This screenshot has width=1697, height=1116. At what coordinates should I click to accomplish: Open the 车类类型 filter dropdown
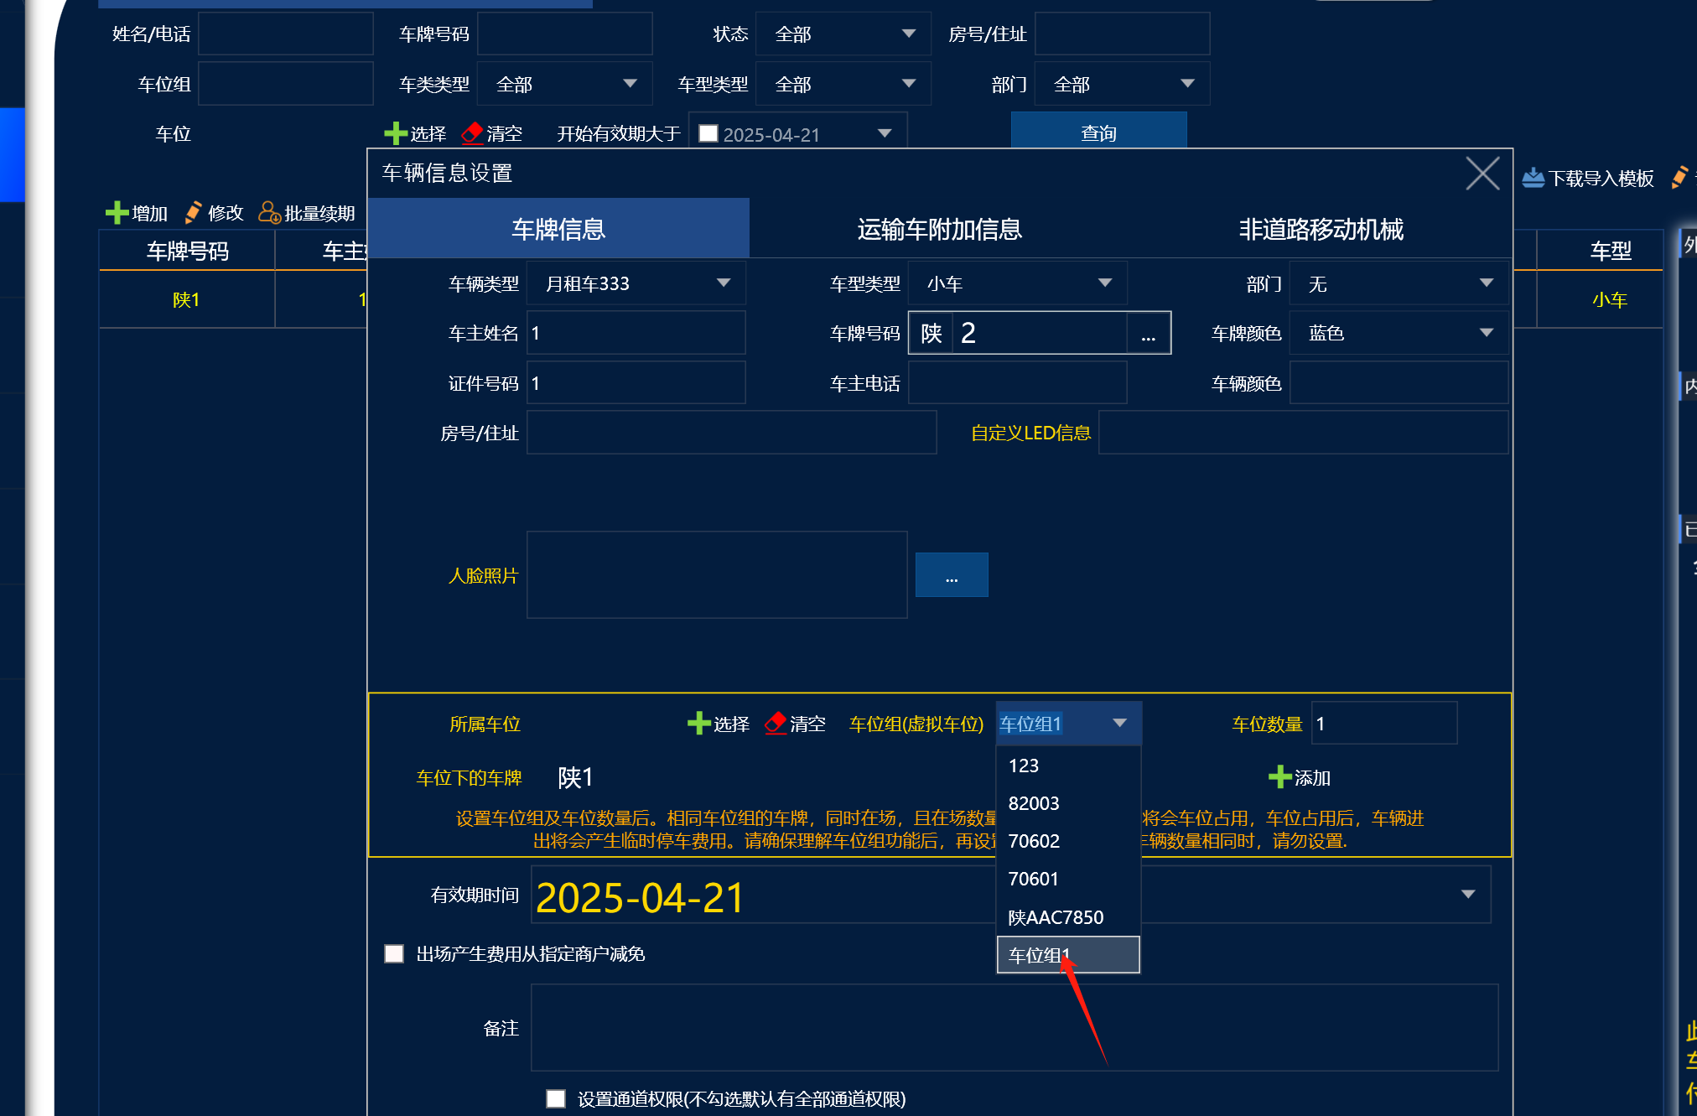click(565, 84)
